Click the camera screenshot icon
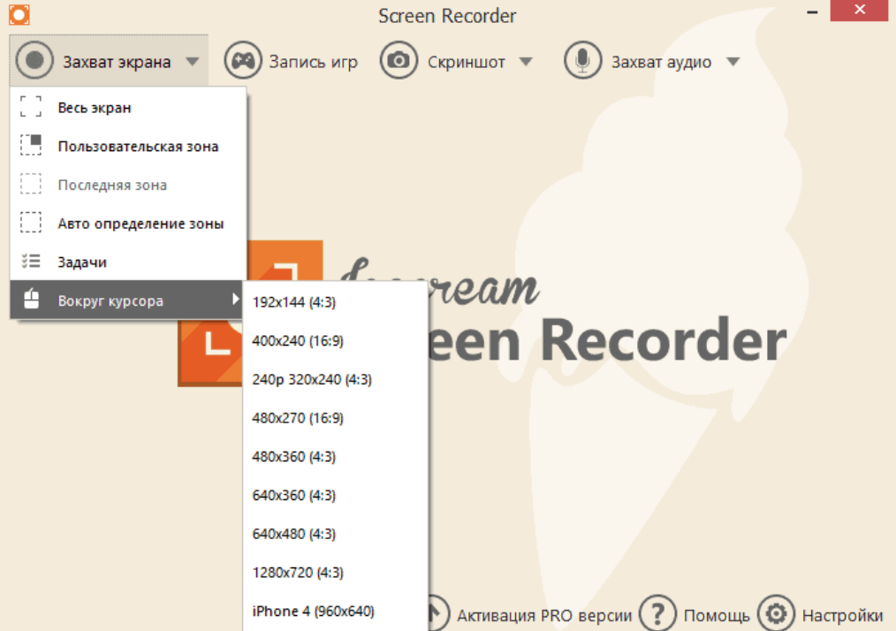The height and width of the screenshot is (631, 896). (399, 60)
